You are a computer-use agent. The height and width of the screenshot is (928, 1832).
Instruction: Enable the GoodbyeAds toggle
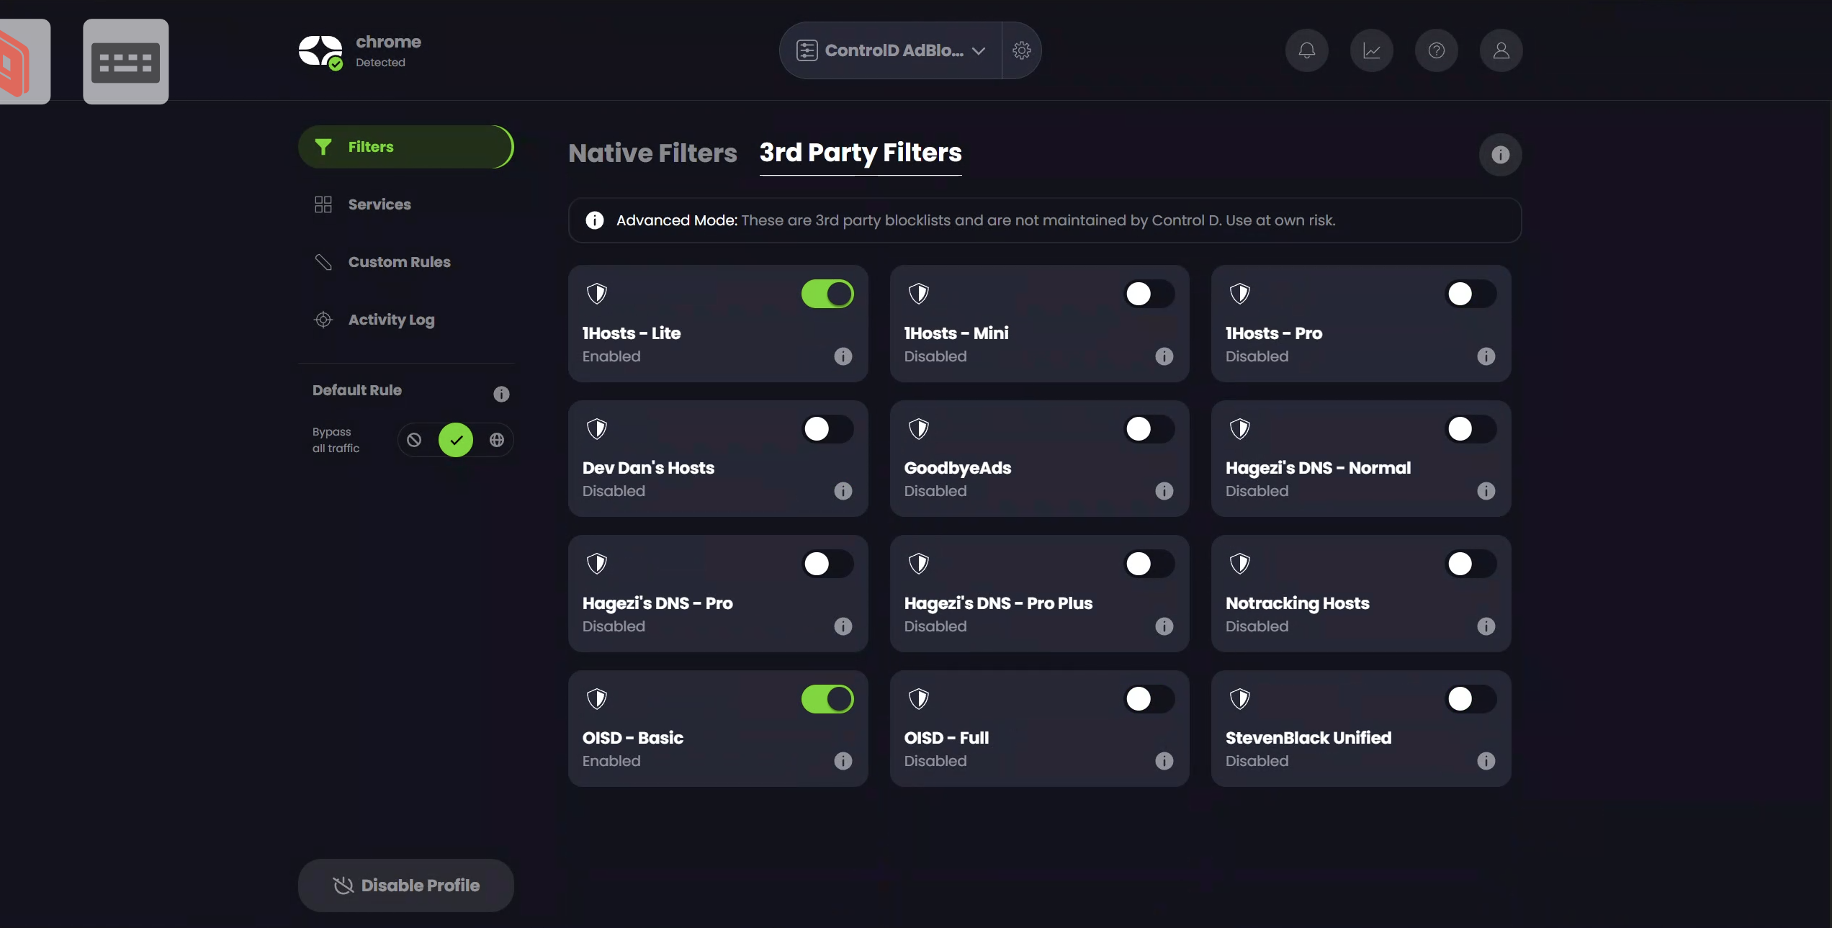pyautogui.click(x=1149, y=429)
